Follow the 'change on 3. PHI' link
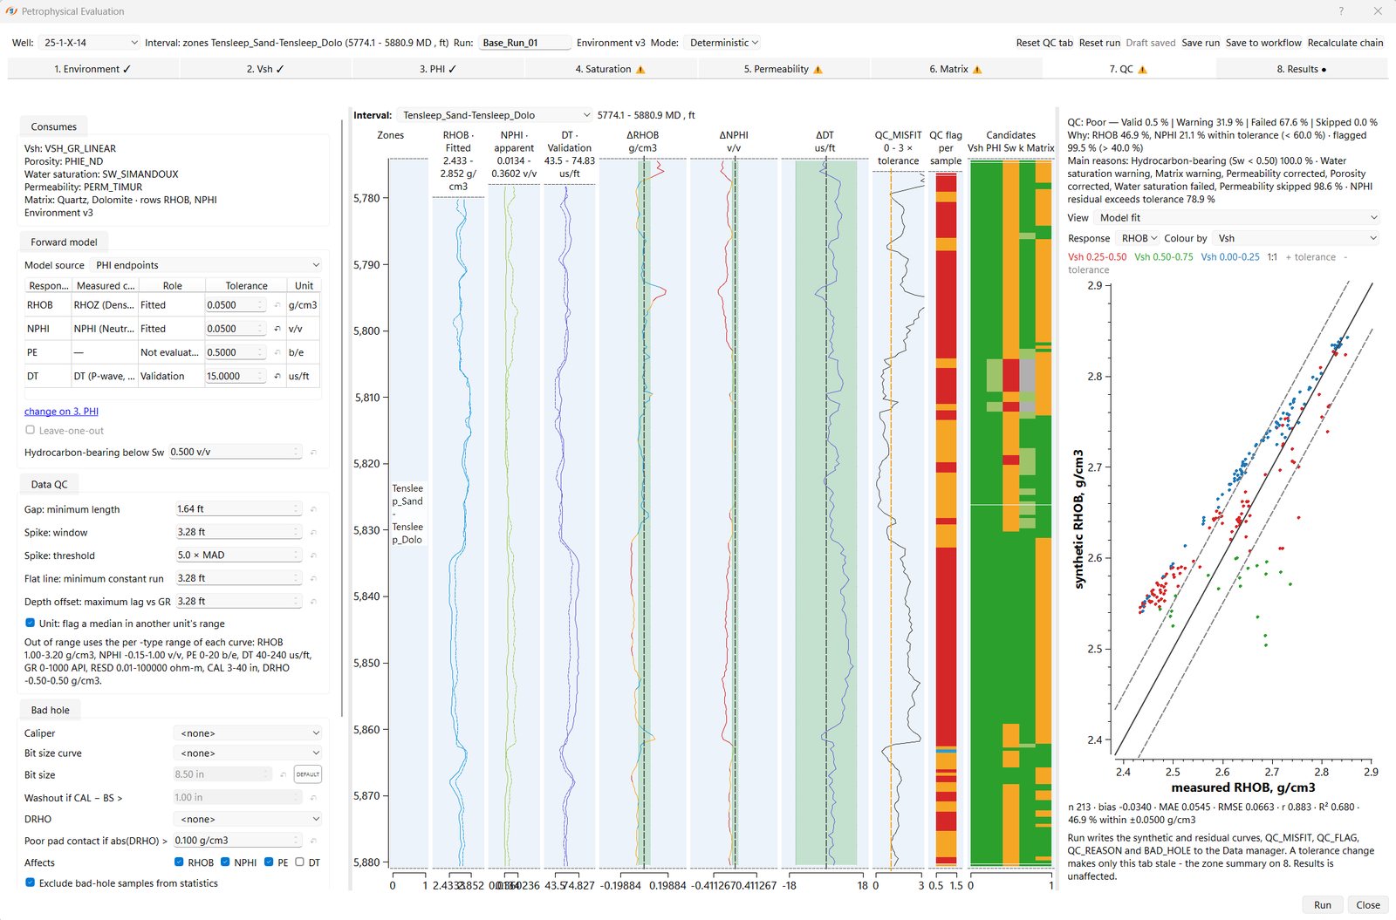Image resolution: width=1396 pixels, height=920 pixels. (61, 412)
